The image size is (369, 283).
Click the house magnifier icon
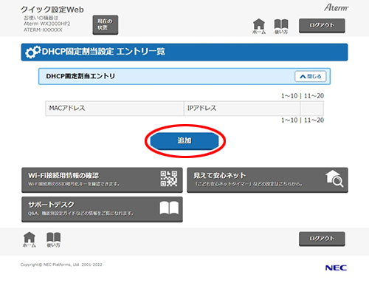pyautogui.click(x=334, y=179)
